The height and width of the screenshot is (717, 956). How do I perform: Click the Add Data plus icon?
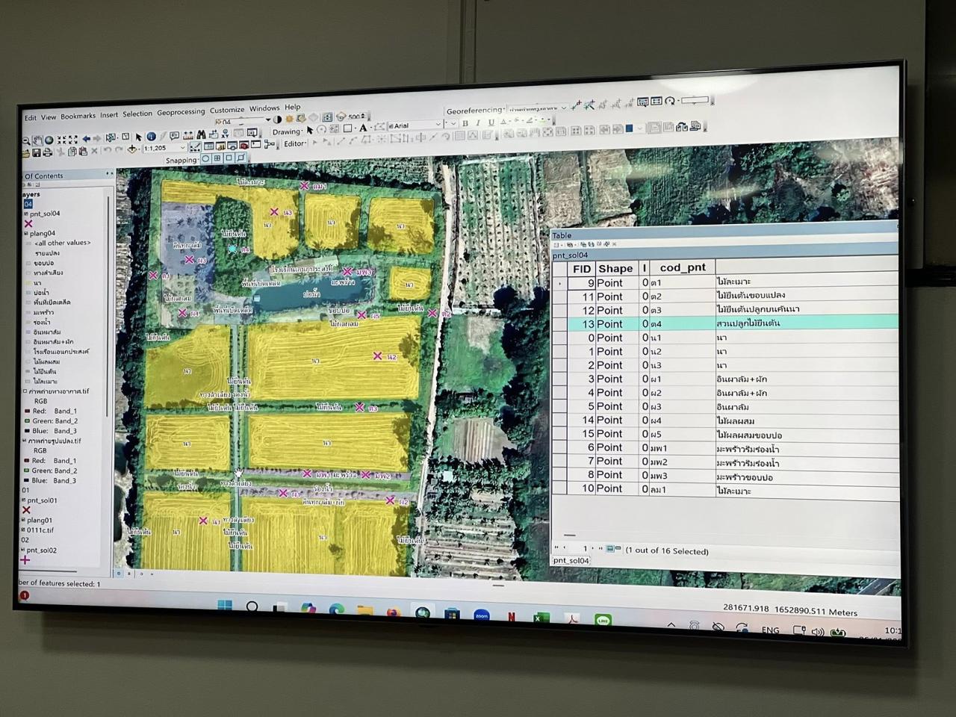tap(132, 149)
